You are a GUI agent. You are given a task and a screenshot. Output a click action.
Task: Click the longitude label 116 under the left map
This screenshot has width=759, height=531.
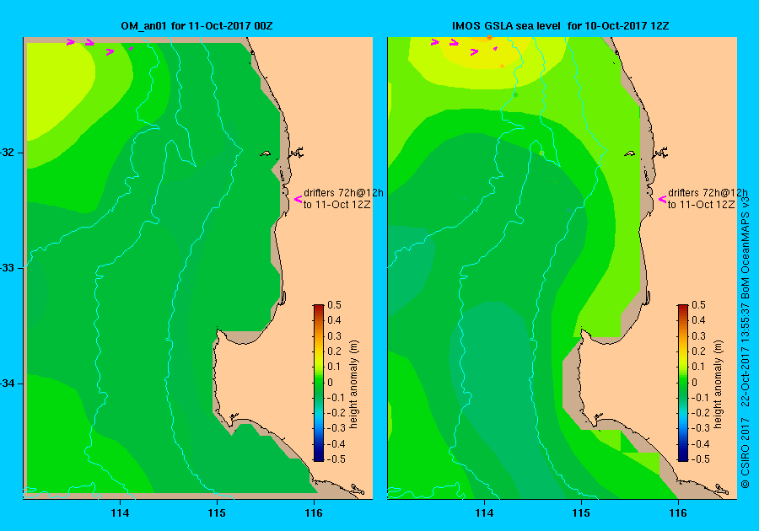click(x=314, y=513)
